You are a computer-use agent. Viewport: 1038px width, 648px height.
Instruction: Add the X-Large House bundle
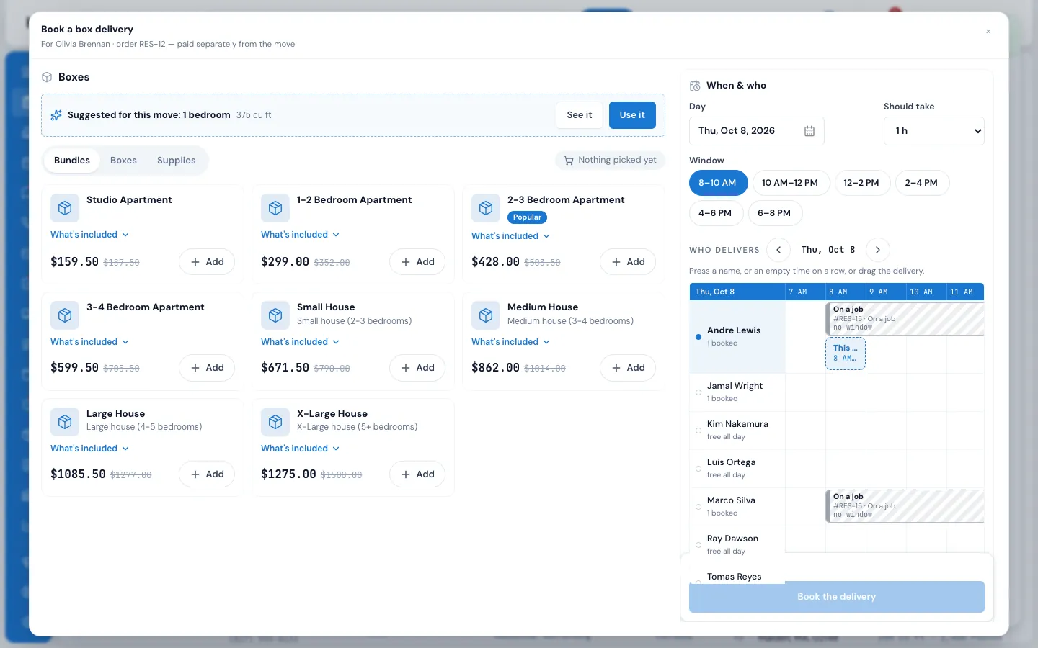[x=417, y=474]
